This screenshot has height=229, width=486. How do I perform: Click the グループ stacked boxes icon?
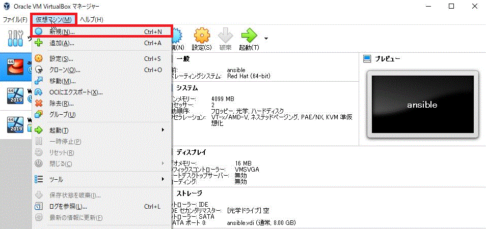38,114
